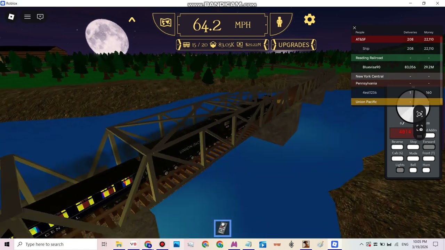
Task: Open Task View on the taskbar
Action: click(104, 244)
